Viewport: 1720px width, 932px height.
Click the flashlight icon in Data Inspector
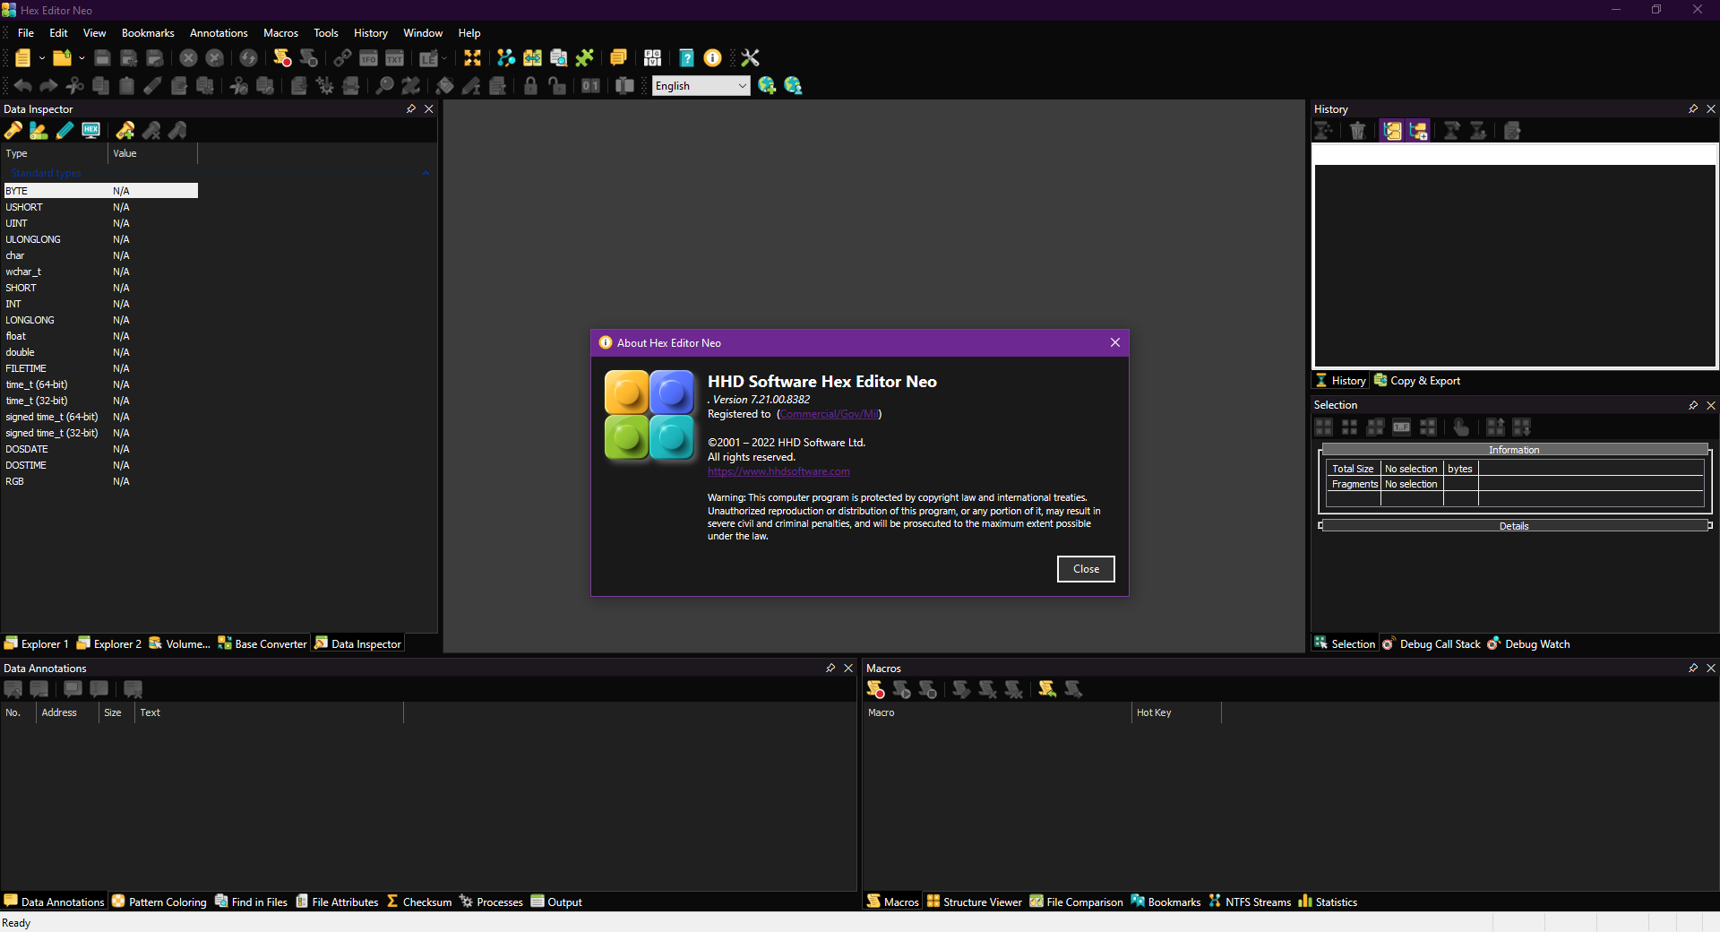13,131
